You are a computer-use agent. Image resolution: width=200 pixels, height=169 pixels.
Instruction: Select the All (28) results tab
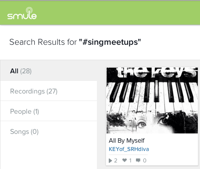click(49, 71)
